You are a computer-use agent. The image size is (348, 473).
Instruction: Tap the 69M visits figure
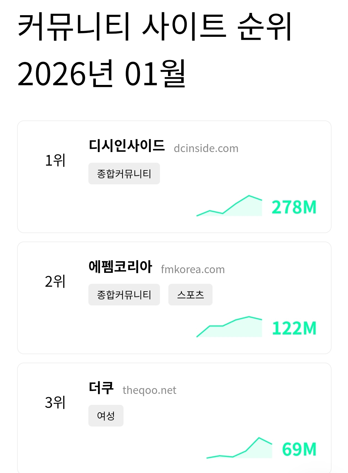[x=299, y=449]
